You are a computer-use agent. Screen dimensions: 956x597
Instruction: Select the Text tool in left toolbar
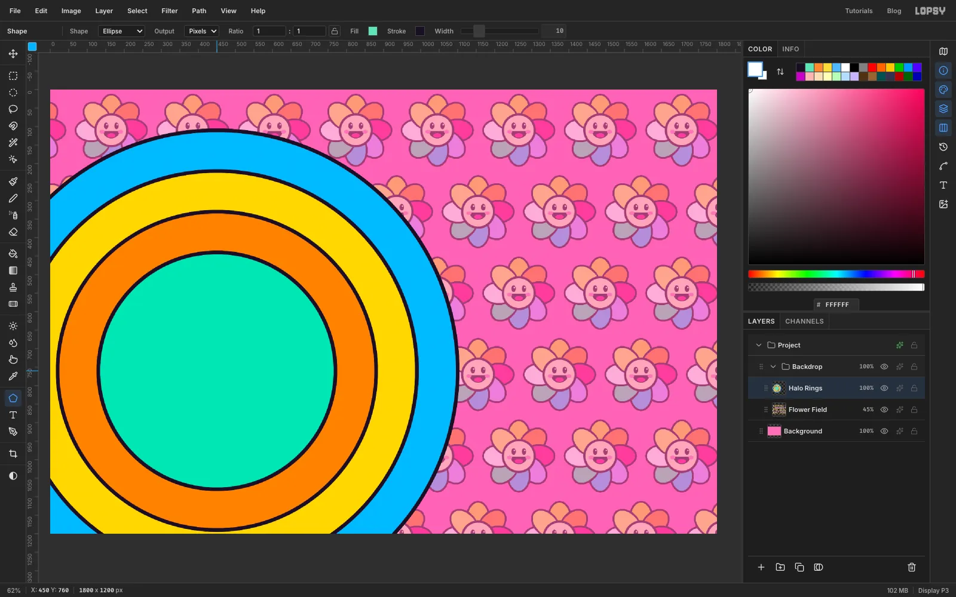[x=13, y=415]
